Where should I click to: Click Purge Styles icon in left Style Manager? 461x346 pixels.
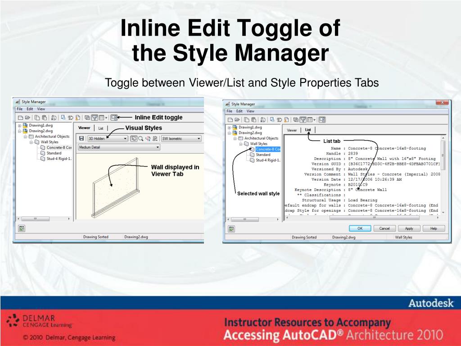tap(78, 118)
